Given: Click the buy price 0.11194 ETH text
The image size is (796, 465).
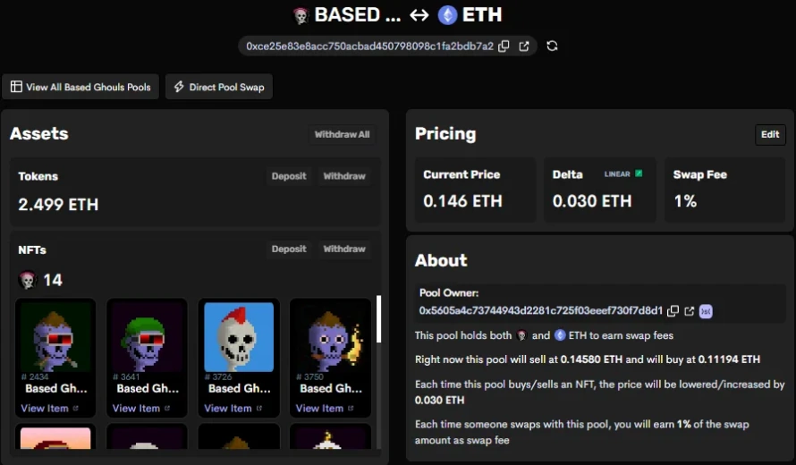Looking at the screenshot, I should pyautogui.click(x=729, y=359).
